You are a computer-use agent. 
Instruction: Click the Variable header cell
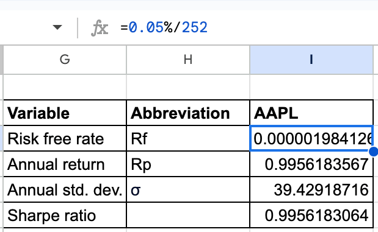65,113
